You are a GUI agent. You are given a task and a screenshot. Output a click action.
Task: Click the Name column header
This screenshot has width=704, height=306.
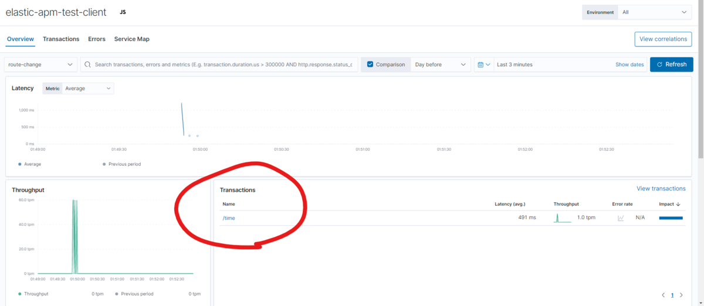[x=229, y=204]
